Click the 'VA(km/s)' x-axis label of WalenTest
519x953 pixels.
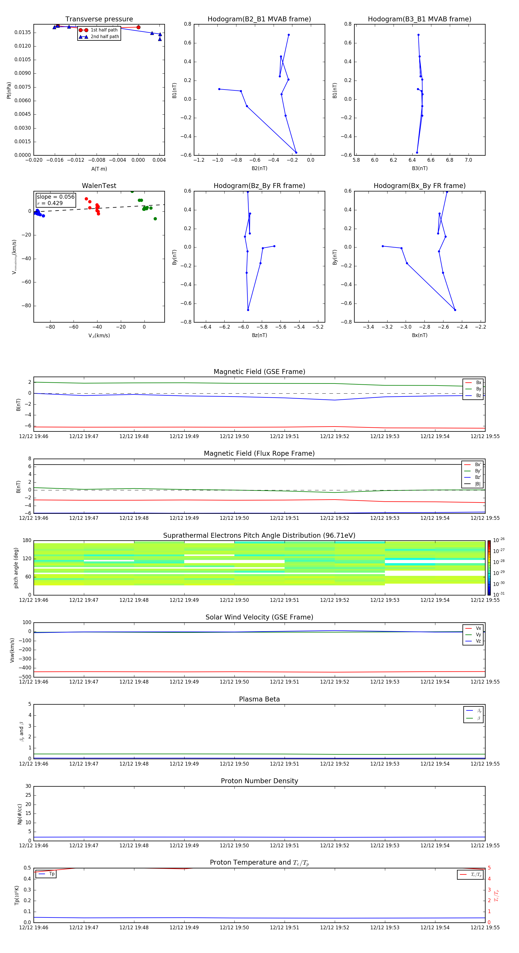pyautogui.click(x=99, y=336)
